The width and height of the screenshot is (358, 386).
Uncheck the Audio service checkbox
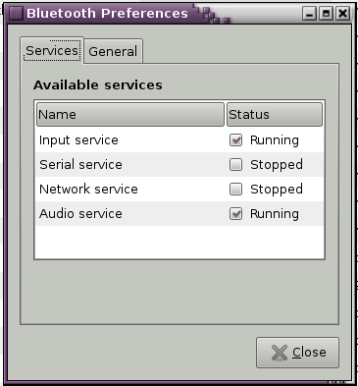click(x=235, y=214)
